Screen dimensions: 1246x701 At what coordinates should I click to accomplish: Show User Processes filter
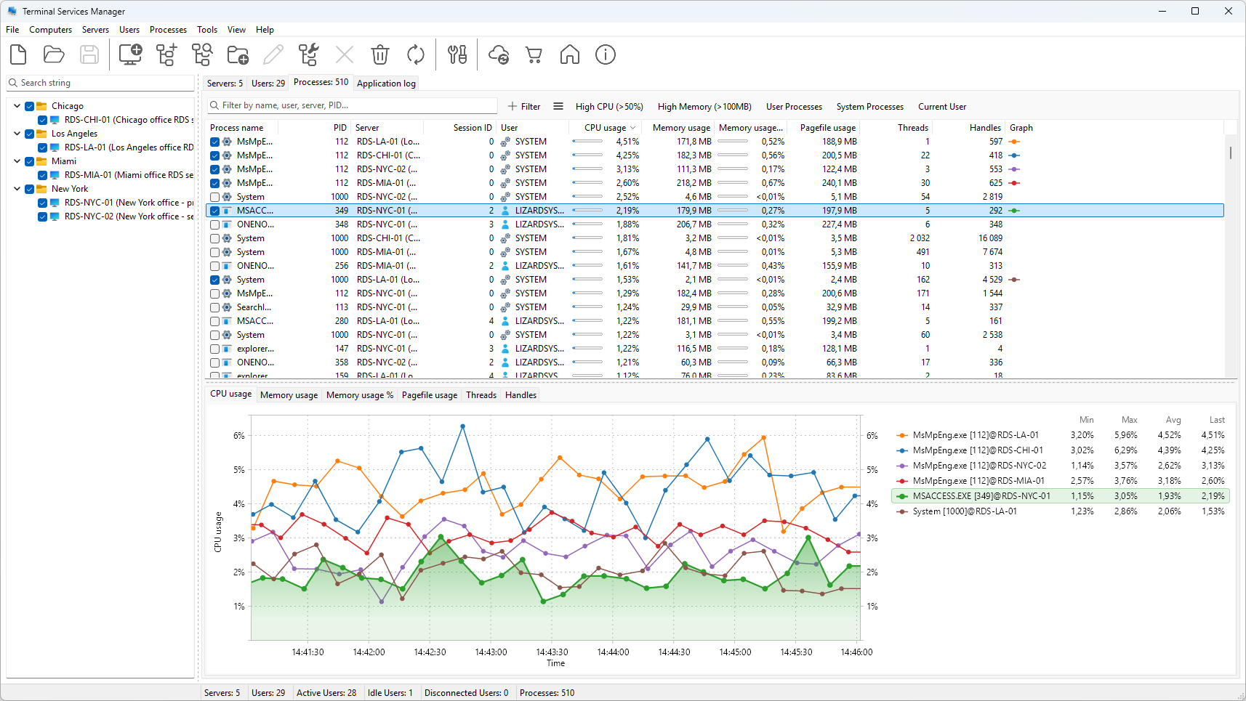pyautogui.click(x=794, y=106)
